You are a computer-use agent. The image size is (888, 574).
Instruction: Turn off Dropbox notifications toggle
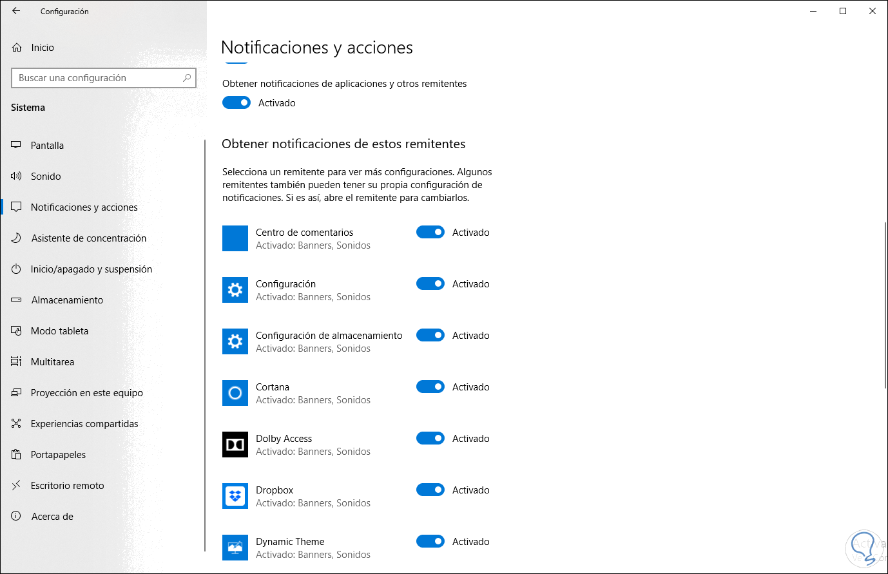click(430, 490)
